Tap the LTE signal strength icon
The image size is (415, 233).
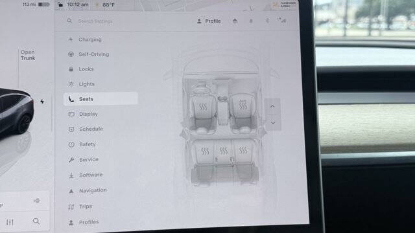tap(282, 20)
